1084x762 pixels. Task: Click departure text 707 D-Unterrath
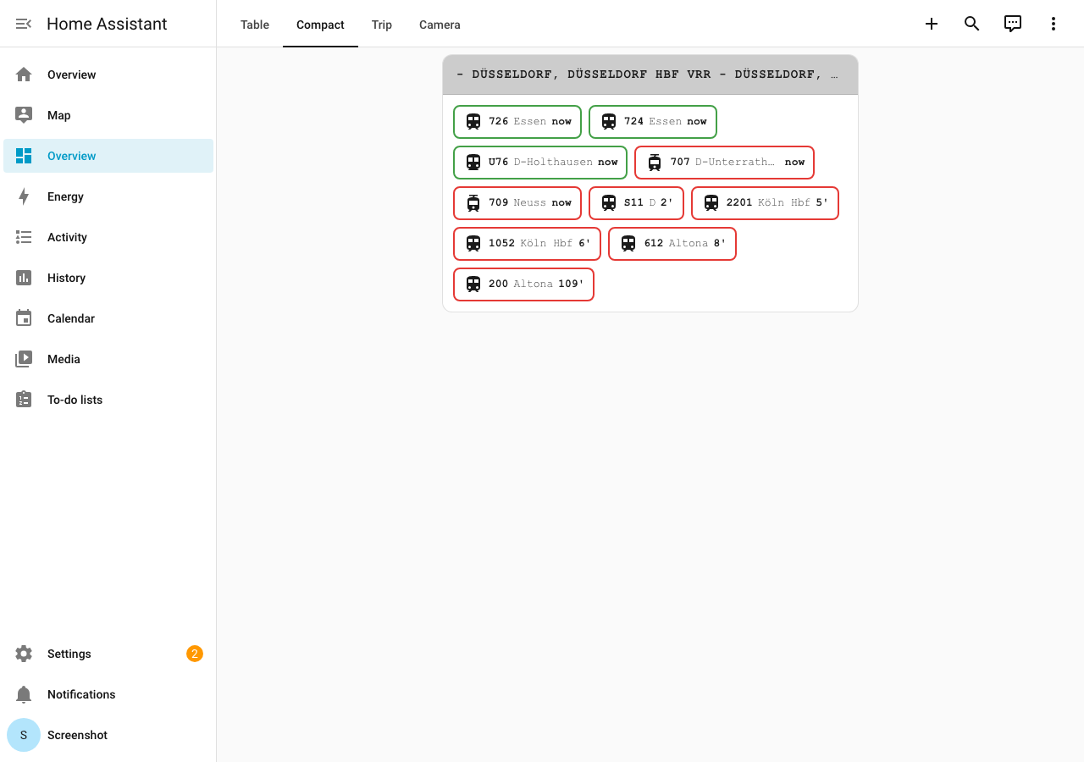click(722, 162)
